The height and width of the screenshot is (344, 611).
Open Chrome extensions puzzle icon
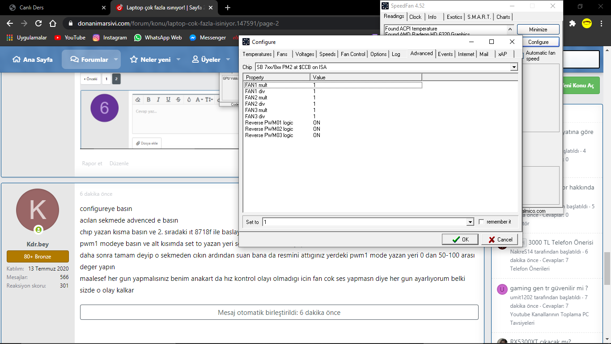572,23
